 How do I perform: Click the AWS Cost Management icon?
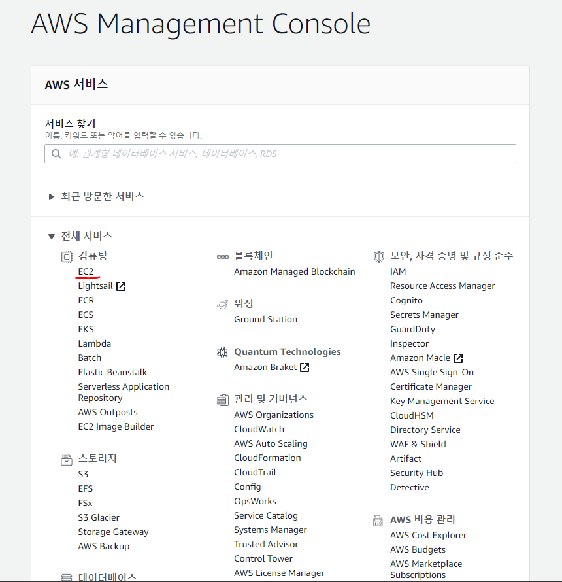point(378,521)
